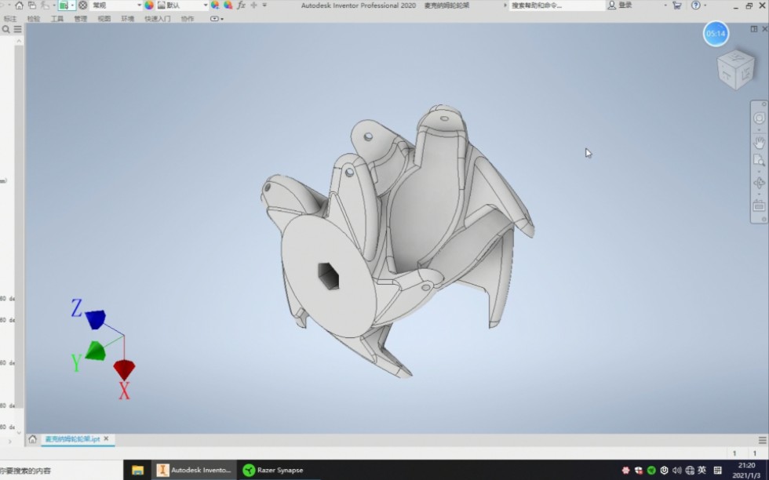
Task: Click the appearance color wheel icon
Action: 149,5
